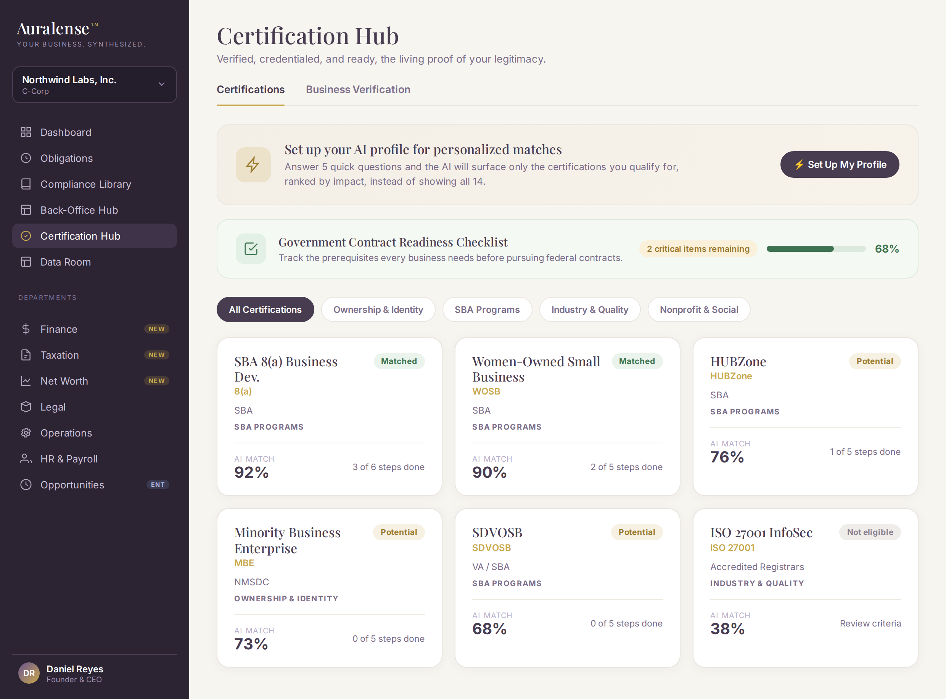Click the Operations gear icon
The image size is (946, 699).
coord(26,433)
